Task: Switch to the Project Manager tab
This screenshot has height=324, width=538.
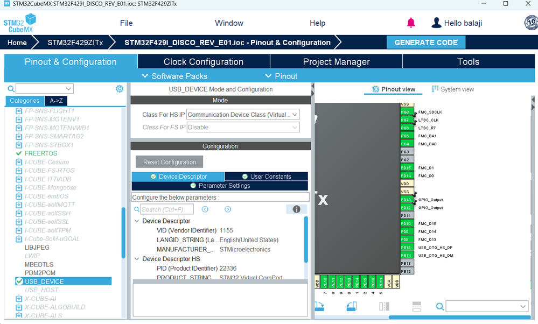Action: pos(336,62)
